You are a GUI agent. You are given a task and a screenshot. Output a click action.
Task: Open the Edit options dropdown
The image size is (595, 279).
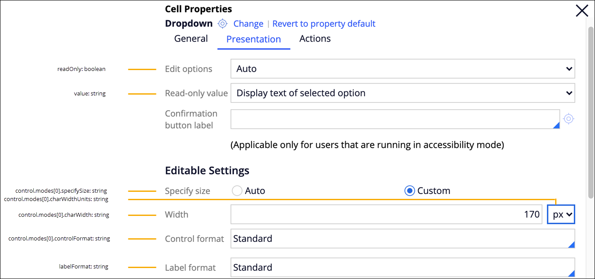pos(402,69)
